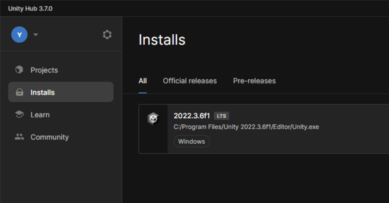Show the Pre-releases tab
Screen dimensions: 389x203
point(254,81)
